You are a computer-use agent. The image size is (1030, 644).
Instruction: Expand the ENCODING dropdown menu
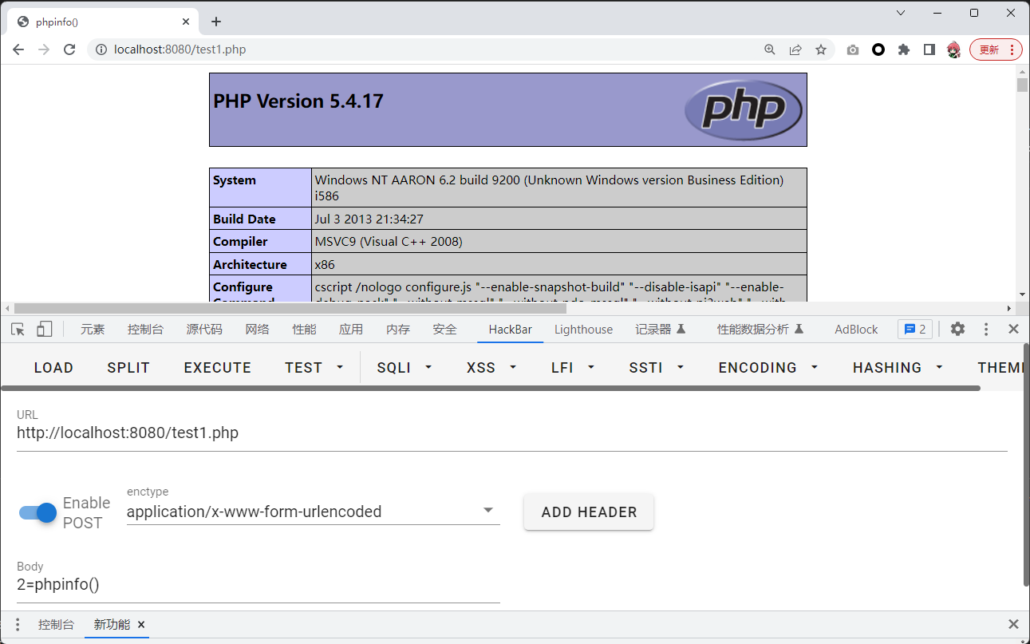768,368
